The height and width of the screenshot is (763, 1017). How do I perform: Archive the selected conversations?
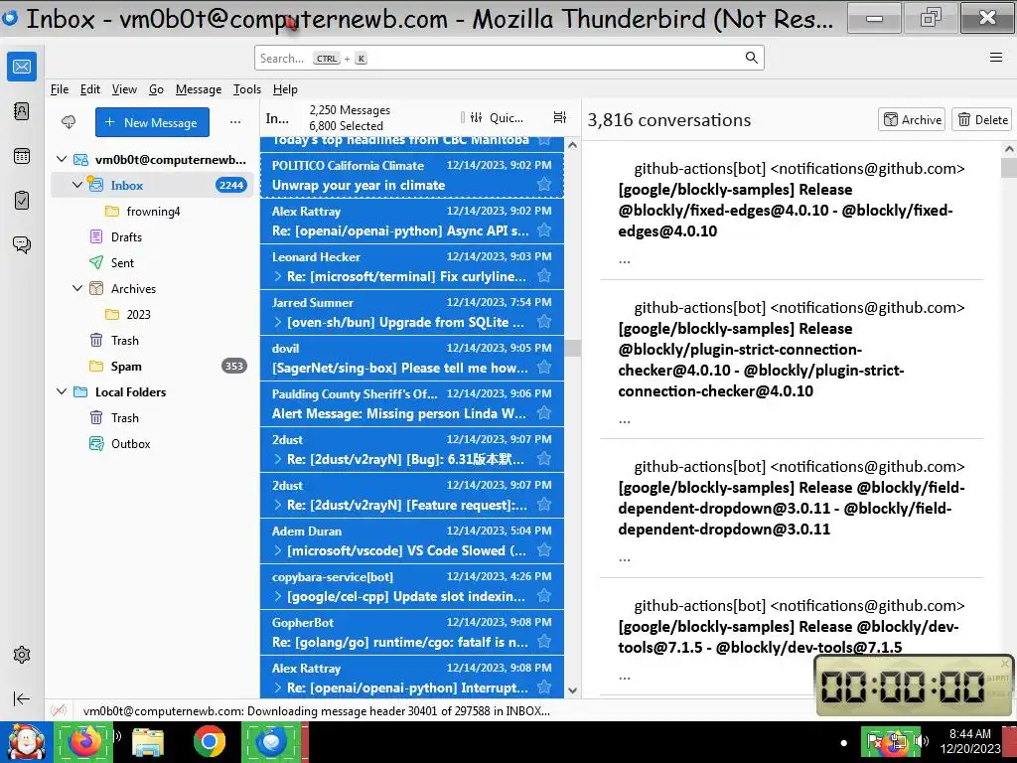912,119
